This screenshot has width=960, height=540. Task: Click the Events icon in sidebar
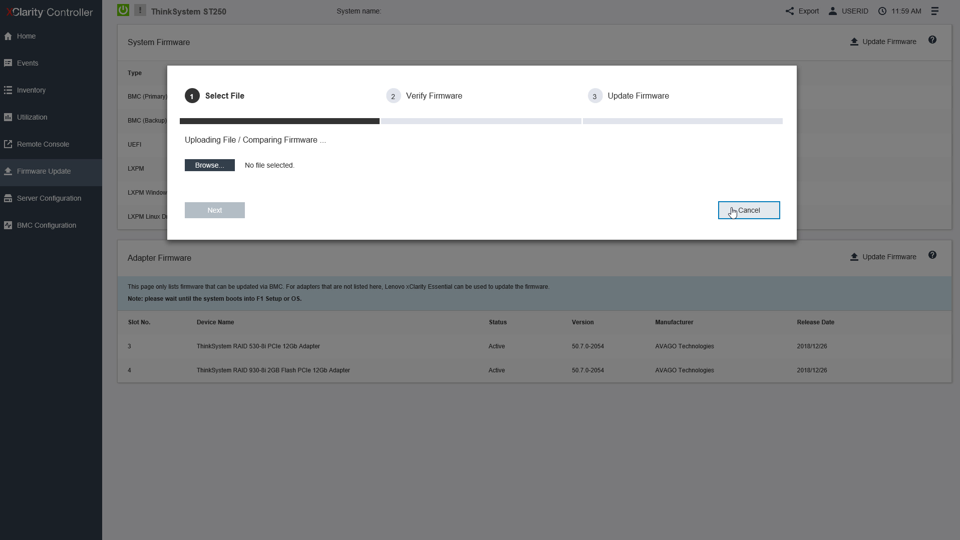8,63
